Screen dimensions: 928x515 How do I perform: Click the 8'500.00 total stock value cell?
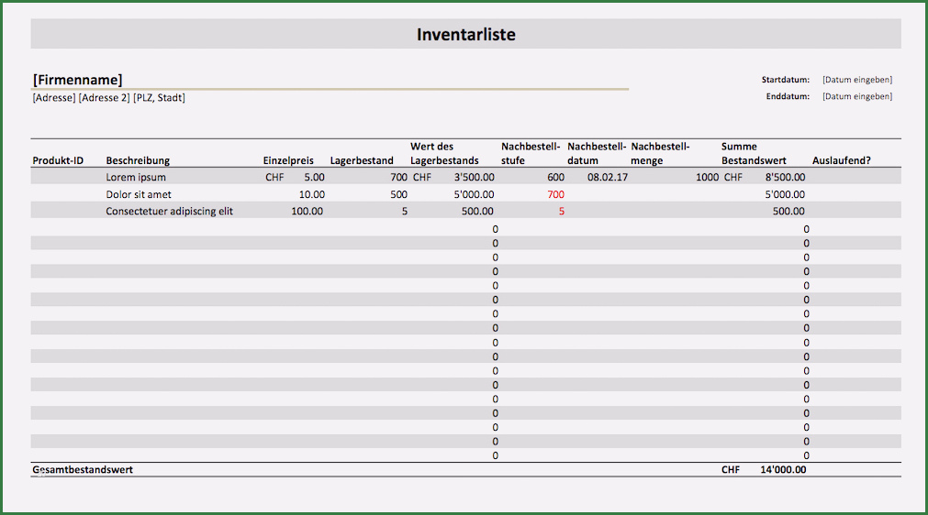[x=784, y=177]
